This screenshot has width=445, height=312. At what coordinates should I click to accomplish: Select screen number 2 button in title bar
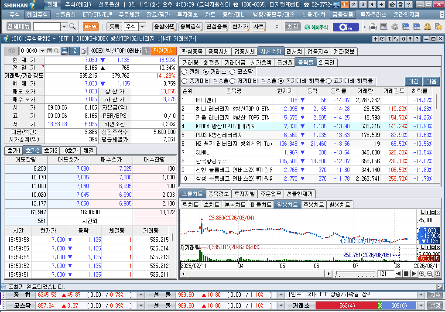pos(354,4)
